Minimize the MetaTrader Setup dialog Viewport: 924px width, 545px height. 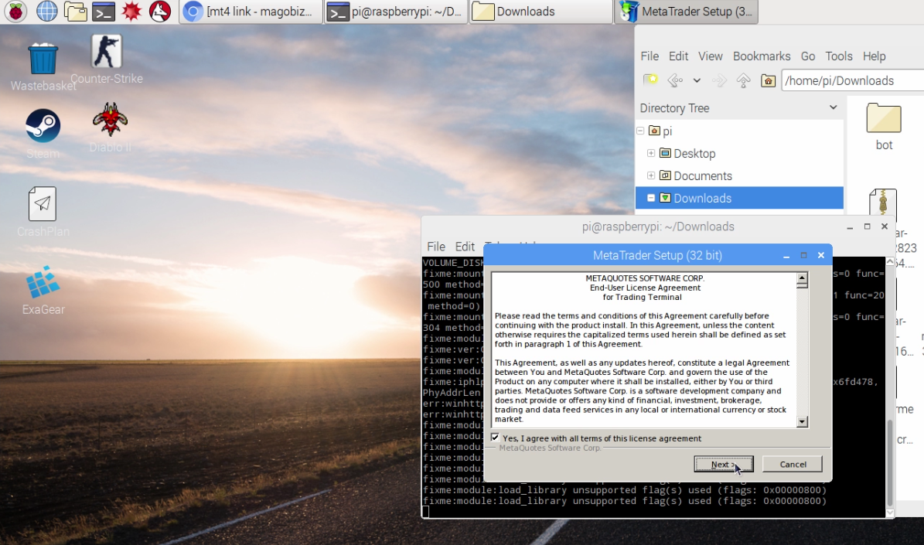point(786,256)
